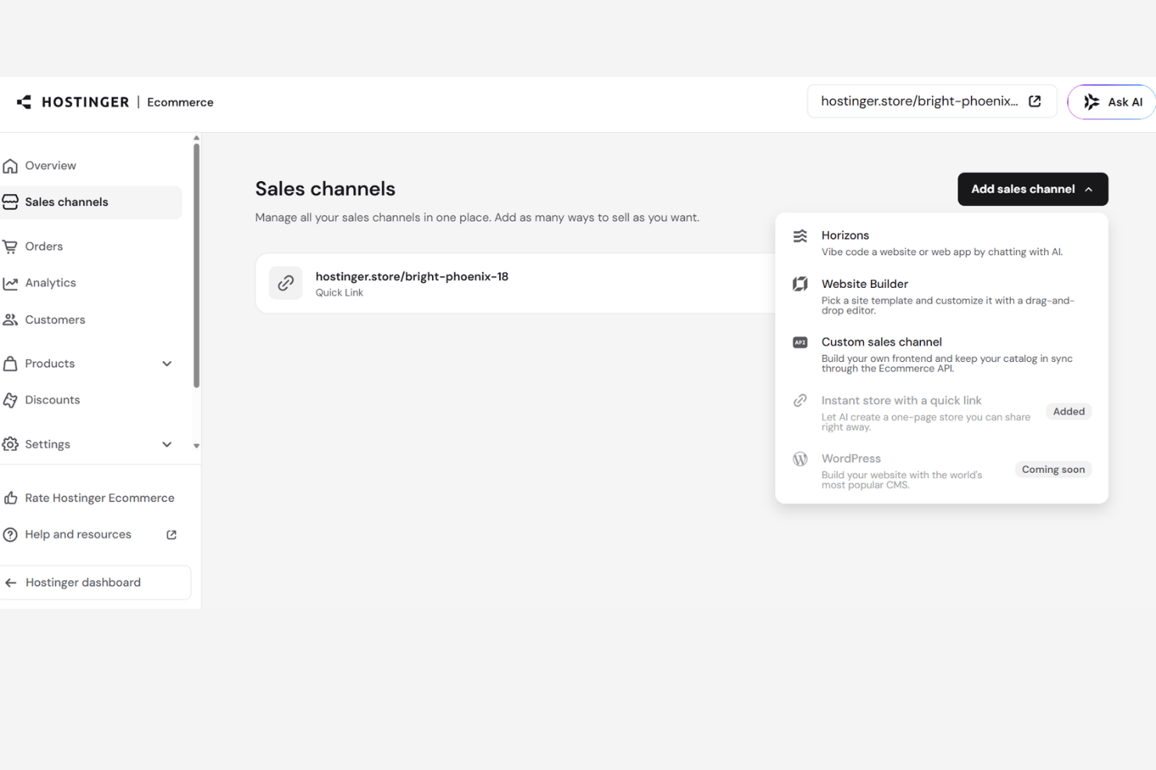Image resolution: width=1156 pixels, height=770 pixels.
Task: Click the Customers people icon
Action: click(x=10, y=320)
